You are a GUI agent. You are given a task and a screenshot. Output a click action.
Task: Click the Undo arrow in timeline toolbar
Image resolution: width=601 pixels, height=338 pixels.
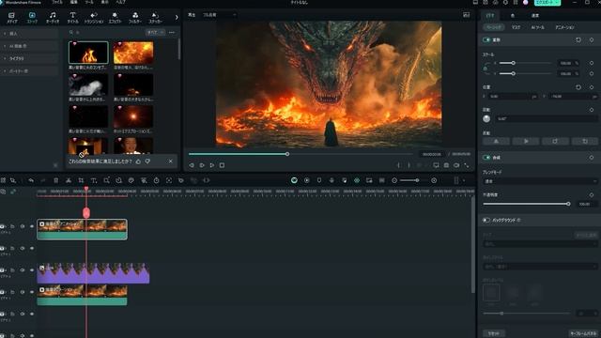(x=31, y=180)
